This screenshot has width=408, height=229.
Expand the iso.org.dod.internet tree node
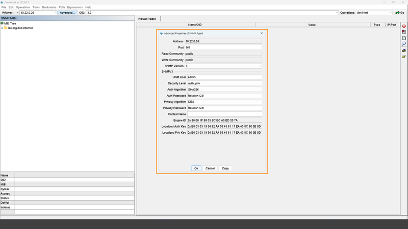pyautogui.click(x=2, y=28)
